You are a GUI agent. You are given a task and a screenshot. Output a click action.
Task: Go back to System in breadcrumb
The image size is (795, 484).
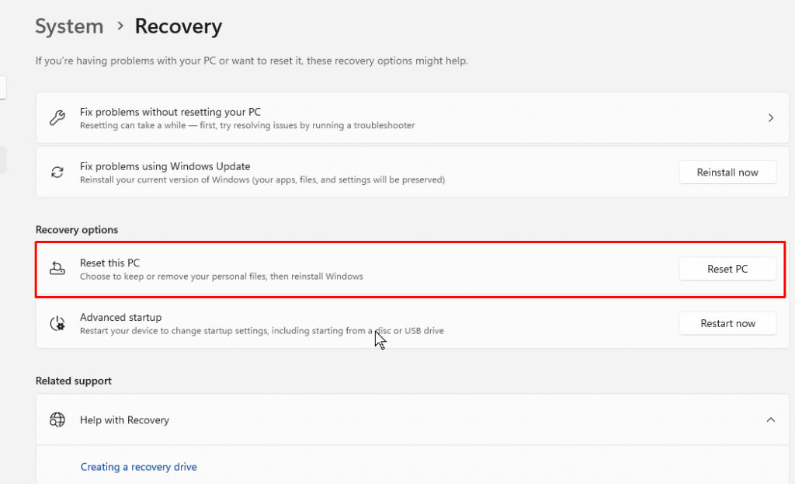tap(69, 26)
